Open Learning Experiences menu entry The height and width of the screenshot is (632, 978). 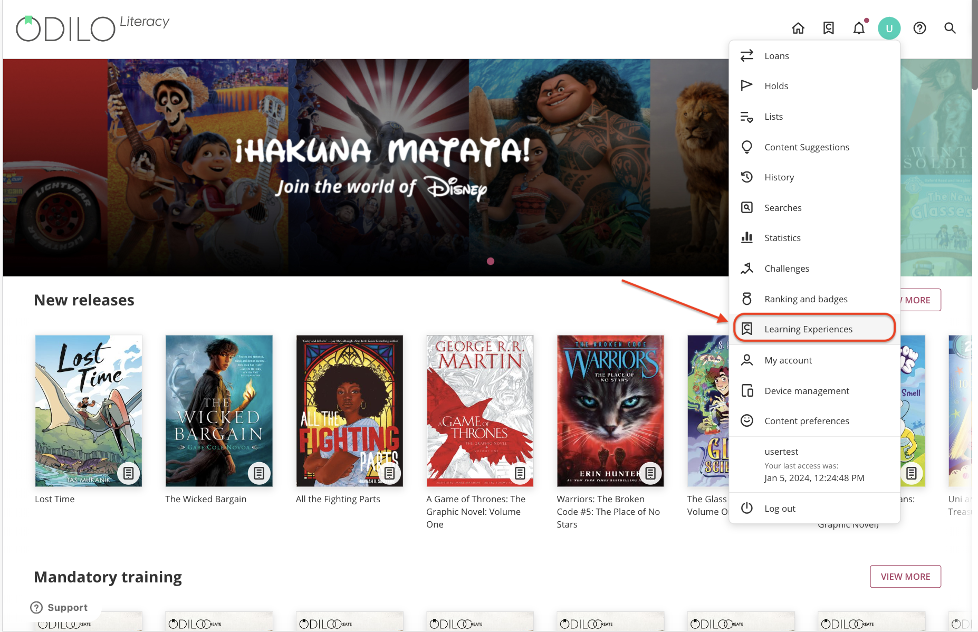(814, 329)
